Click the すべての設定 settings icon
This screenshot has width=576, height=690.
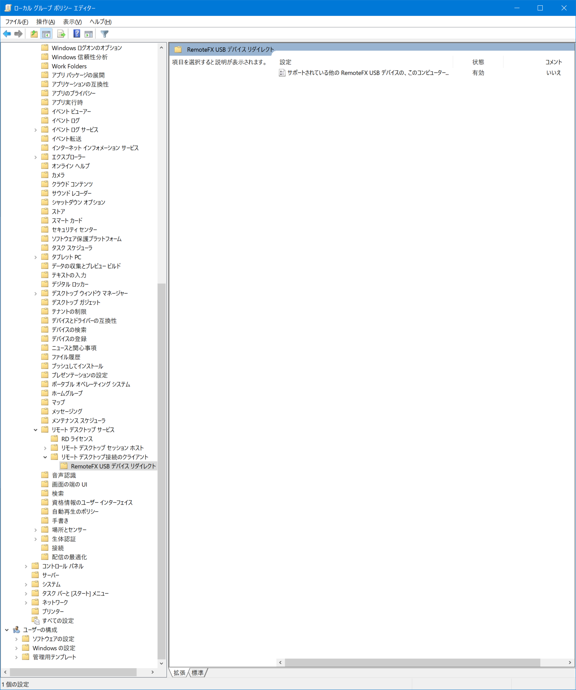click(36, 621)
